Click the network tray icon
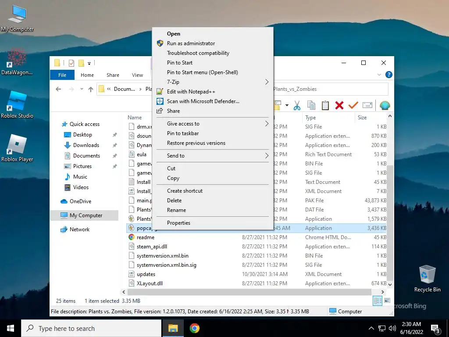The height and width of the screenshot is (337, 449). pyautogui.click(x=382, y=328)
